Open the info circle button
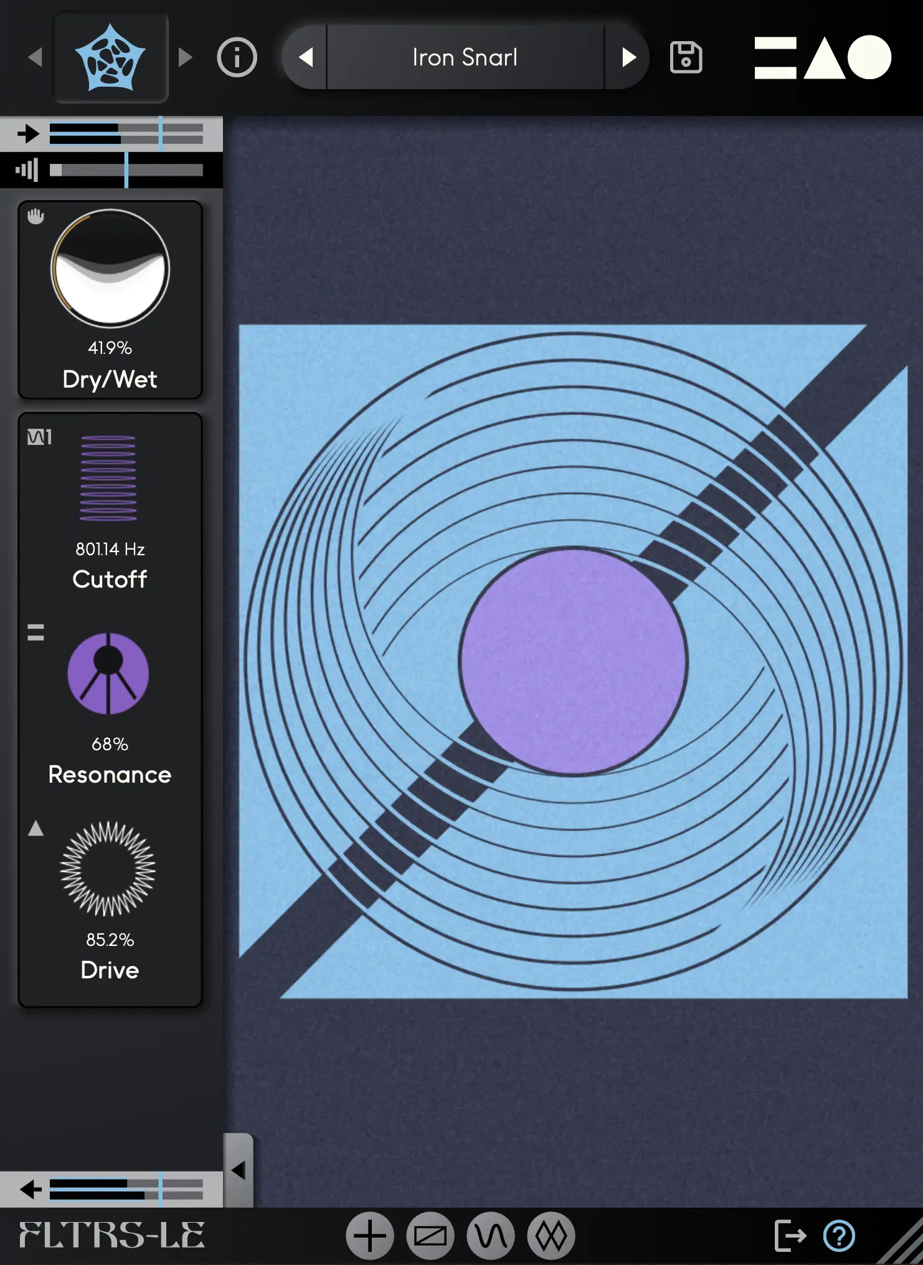 237,57
